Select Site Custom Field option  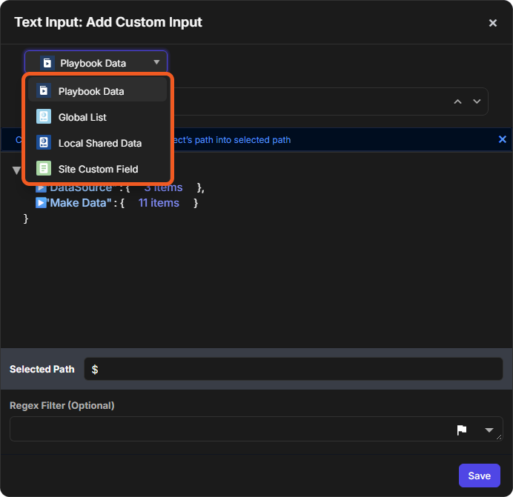pyautogui.click(x=98, y=169)
